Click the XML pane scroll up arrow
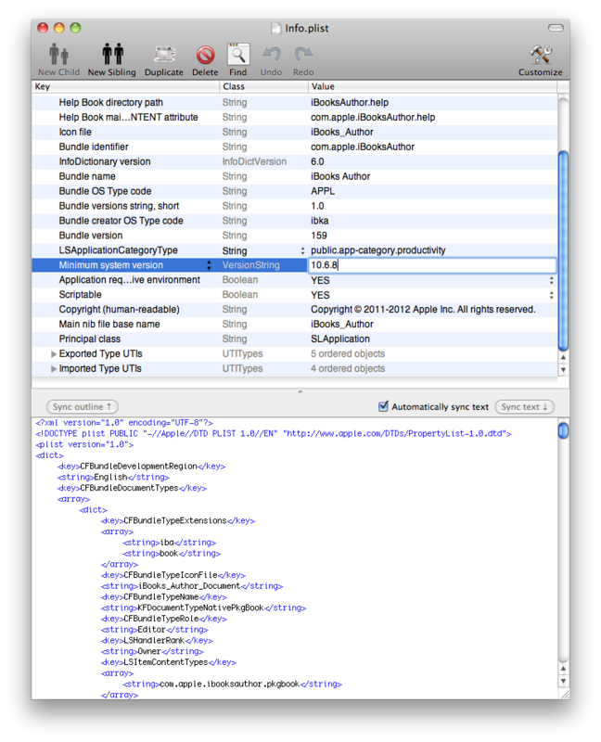The height and width of the screenshot is (742, 601). click(563, 669)
